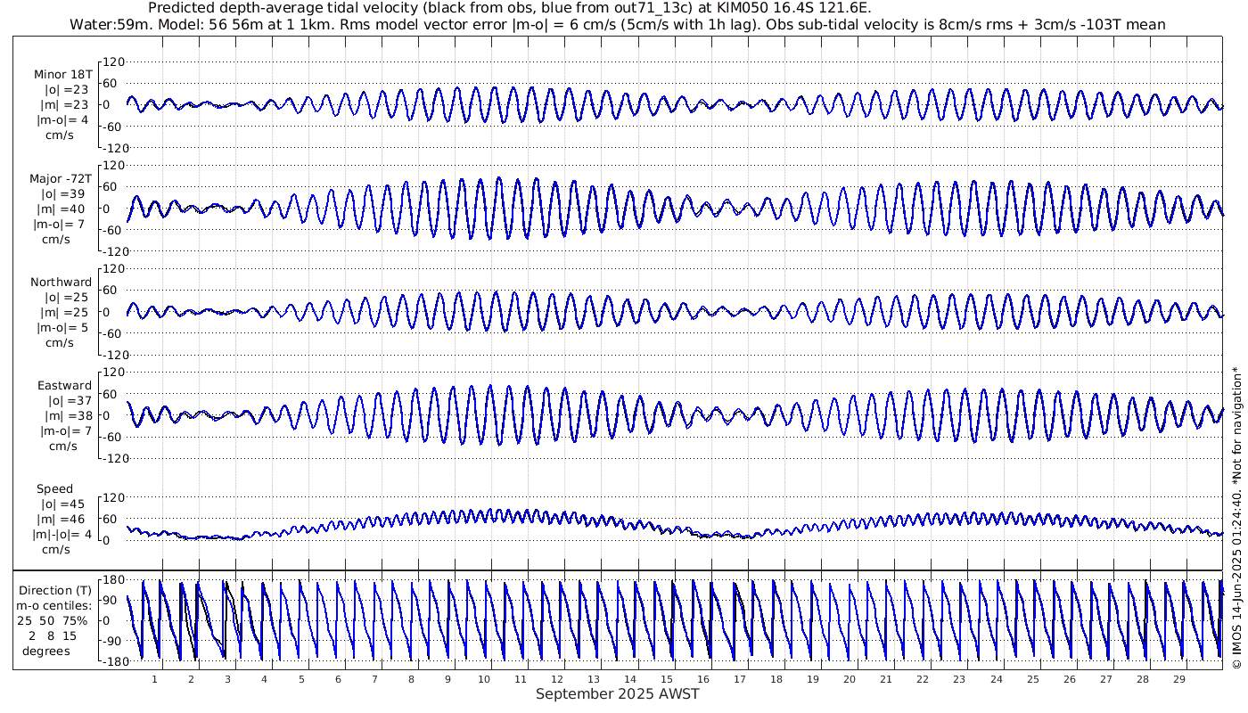Select day 17 on the date axis
The image size is (1248, 713).
tap(740, 679)
